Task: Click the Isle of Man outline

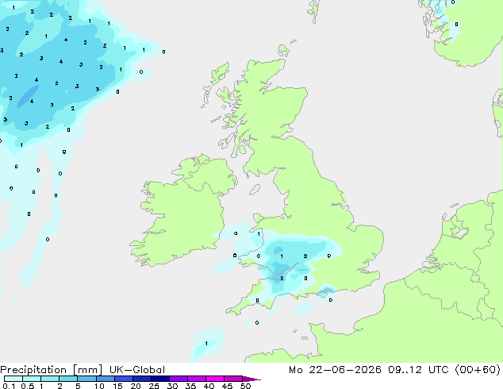Action: [255, 190]
